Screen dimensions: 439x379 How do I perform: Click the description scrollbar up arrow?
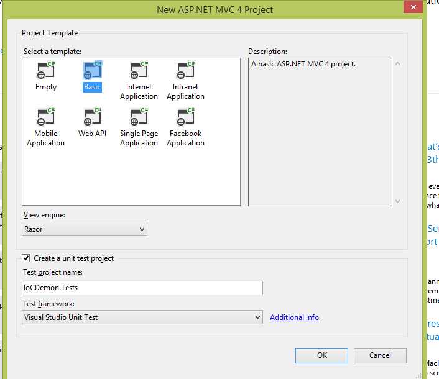pyautogui.click(x=397, y=64)
